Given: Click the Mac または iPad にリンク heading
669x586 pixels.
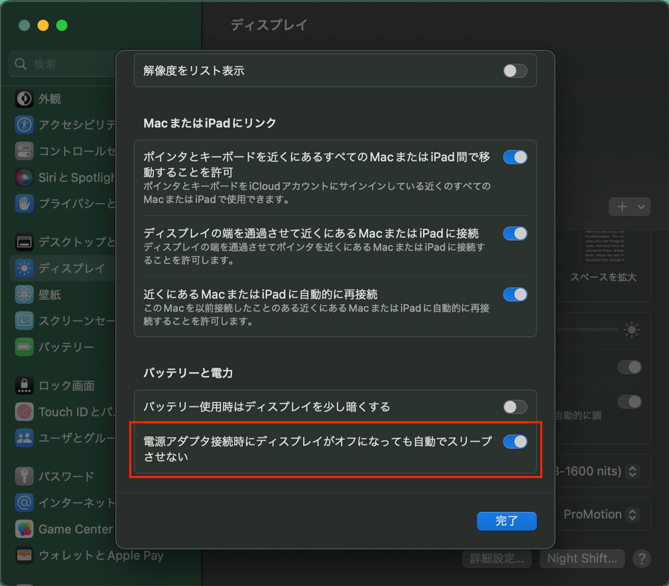Looking at the screenshot, I should coord(209,123).
